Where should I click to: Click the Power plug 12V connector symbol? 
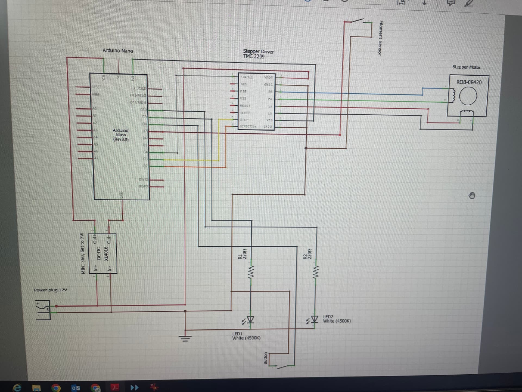pyautogui.click(x=43, y=310)
